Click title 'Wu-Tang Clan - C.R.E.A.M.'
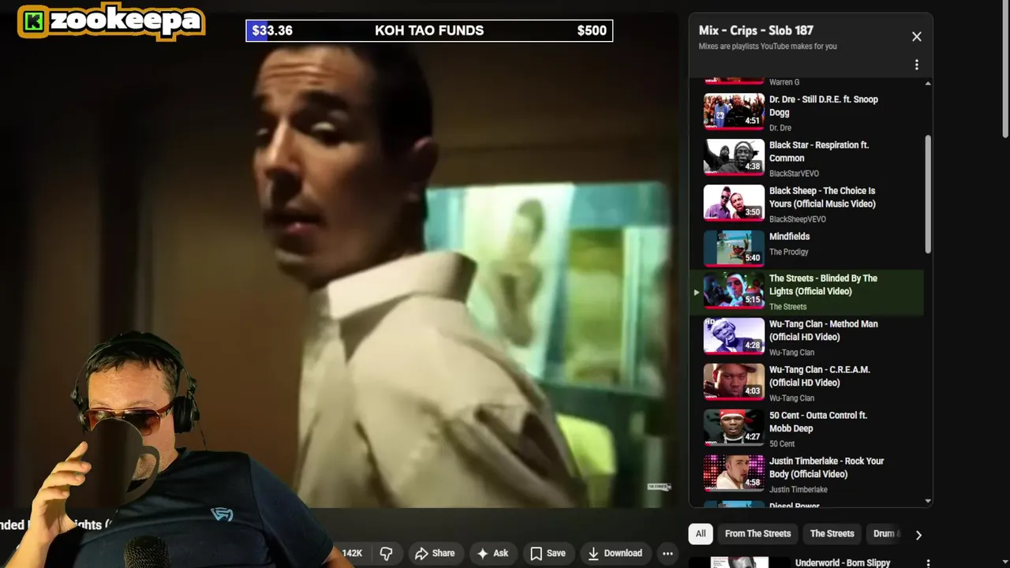 pos(819,376)
